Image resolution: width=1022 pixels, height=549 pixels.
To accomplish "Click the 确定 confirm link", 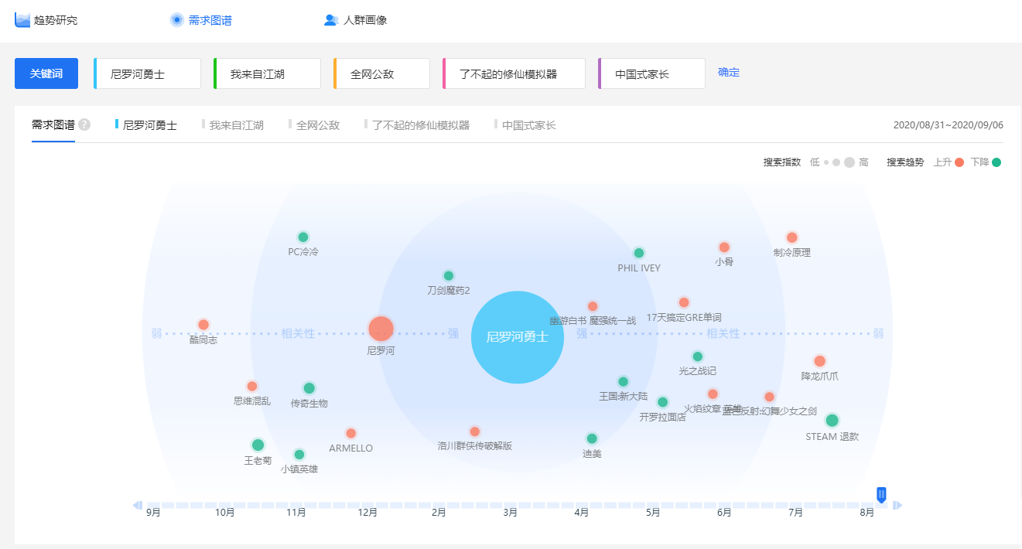I will coord(729,73).
